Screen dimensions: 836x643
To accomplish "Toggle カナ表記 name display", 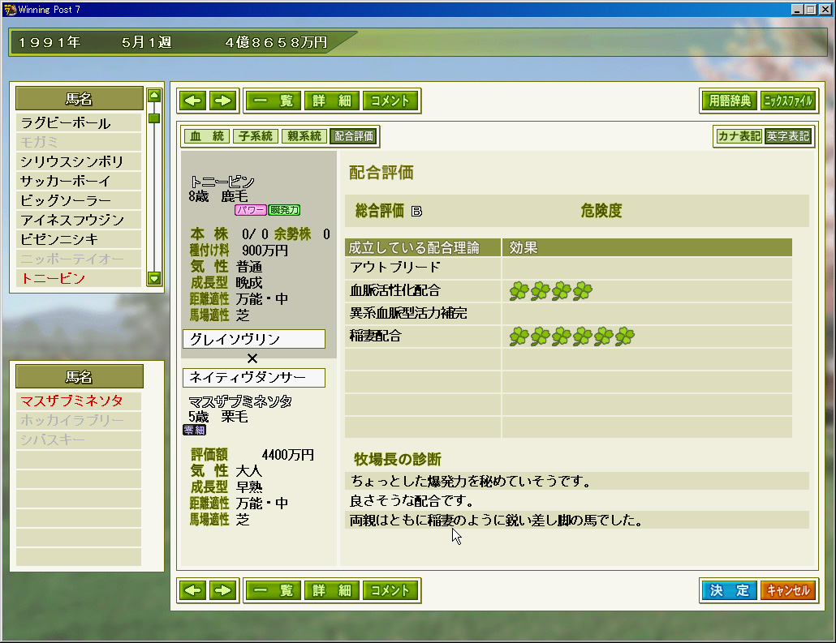I will click(x=739, y=136).
